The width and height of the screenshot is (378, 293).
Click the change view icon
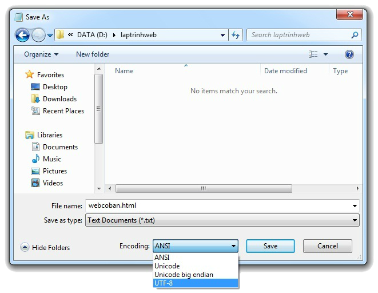(x=313, y=54)
